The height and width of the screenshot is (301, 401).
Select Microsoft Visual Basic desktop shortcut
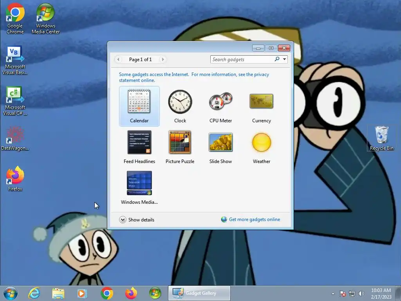15,60
